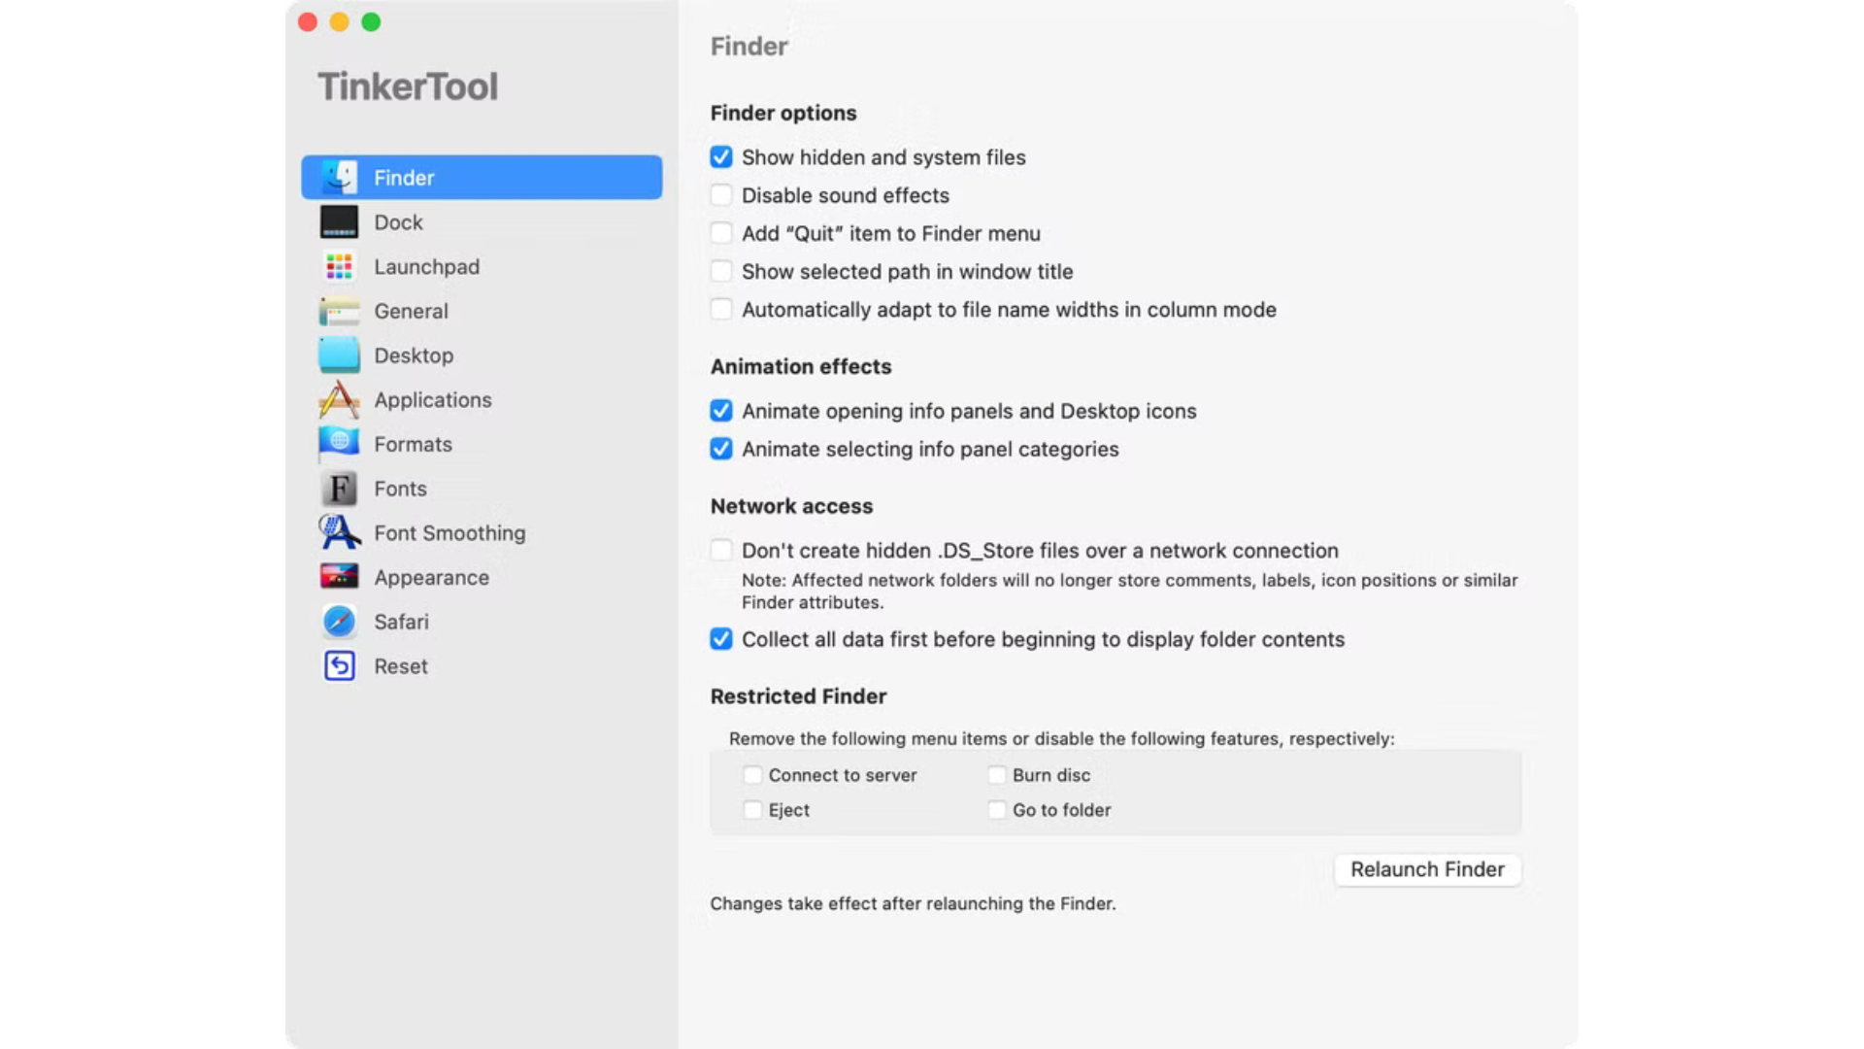
Task: Enable Don't create hidden .DS_Store files option
Action: point(720,551)
